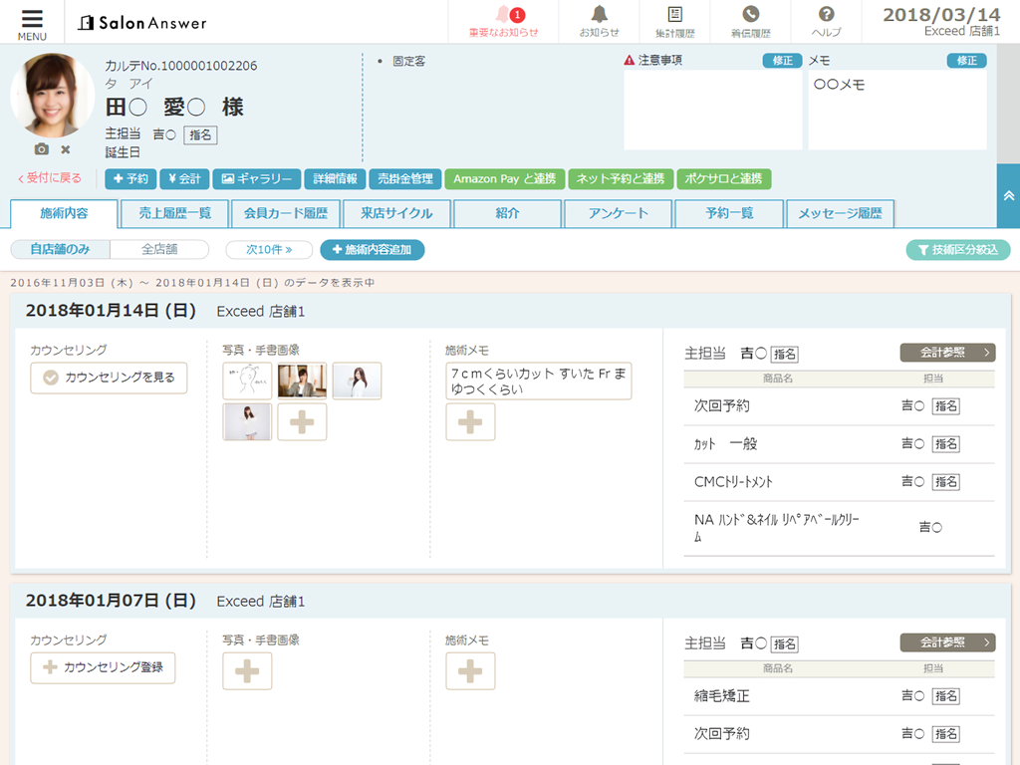Click camera icon under profile photo
This screenshot has height=765, width=1020.
click(x=41, y=149)
